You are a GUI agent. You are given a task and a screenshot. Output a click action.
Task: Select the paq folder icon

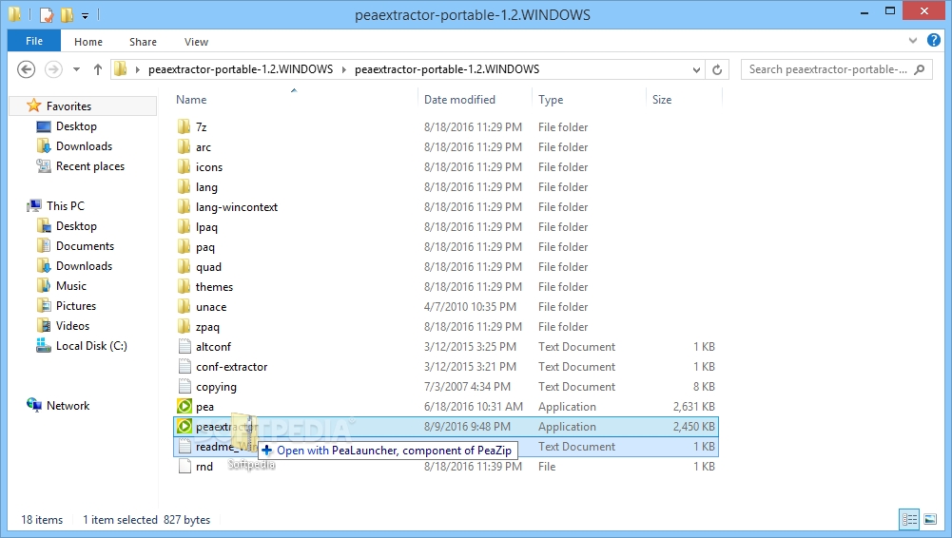tap(184, 247)
